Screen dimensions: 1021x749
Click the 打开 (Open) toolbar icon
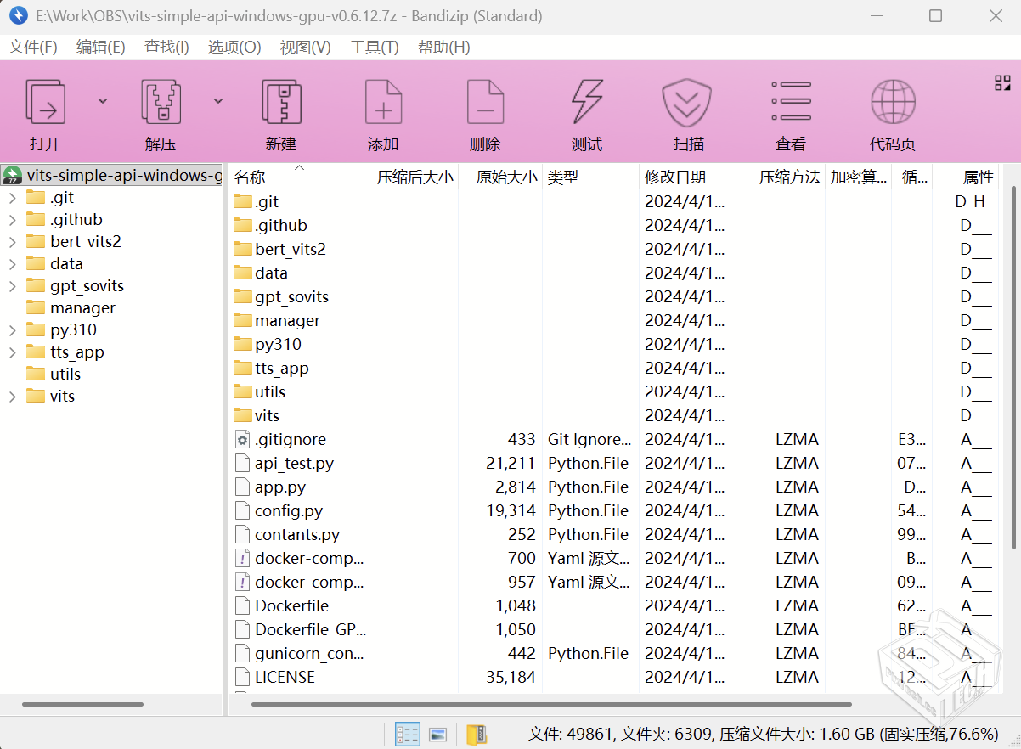pyautogui.click(x=45, y=103)
